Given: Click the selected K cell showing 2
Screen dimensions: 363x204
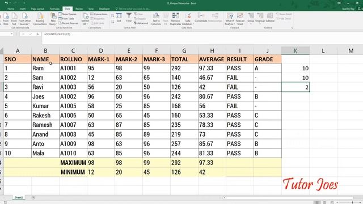Looking at the screenshot, I should (296, 87).
